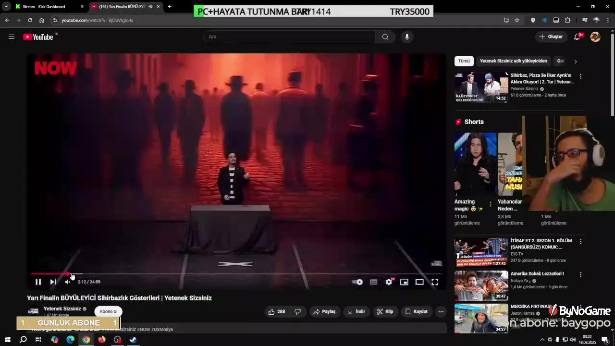Reload the page
The image size is (615, 346).
[x=30, y=20]
